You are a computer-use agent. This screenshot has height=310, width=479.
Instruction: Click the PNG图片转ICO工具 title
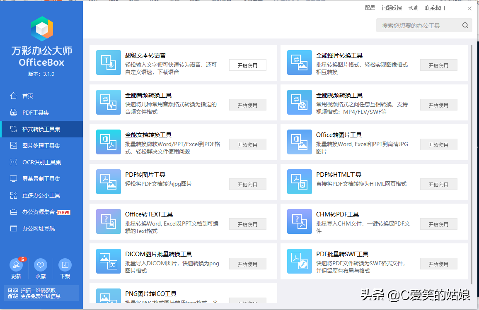pos(151,294)
